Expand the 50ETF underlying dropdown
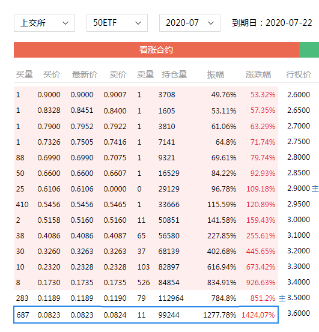The image size is (319, 332). (x=117, y=23)
